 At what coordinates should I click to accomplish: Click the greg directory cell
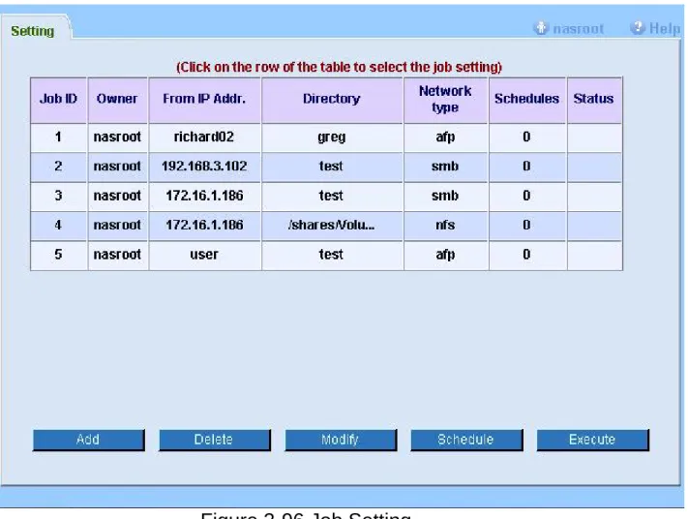(x=332, y=137)
